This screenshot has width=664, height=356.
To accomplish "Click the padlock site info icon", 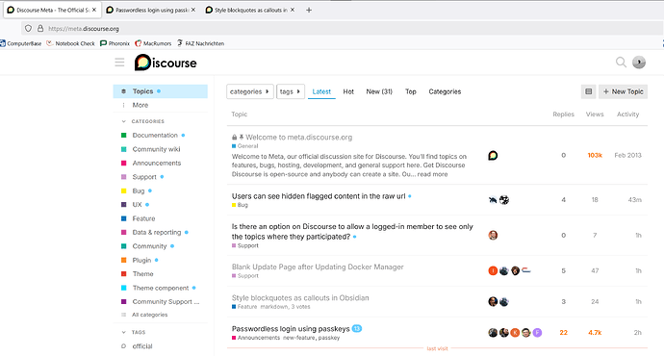I will coord(40,28).
